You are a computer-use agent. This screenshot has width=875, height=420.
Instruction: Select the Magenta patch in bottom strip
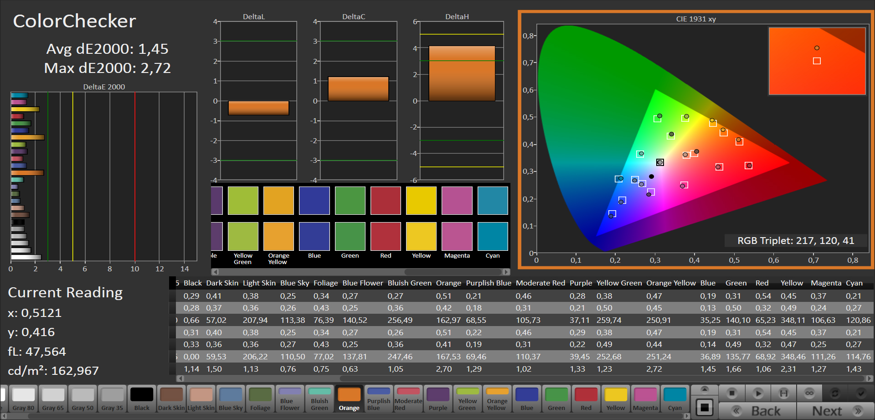(645, 399)
